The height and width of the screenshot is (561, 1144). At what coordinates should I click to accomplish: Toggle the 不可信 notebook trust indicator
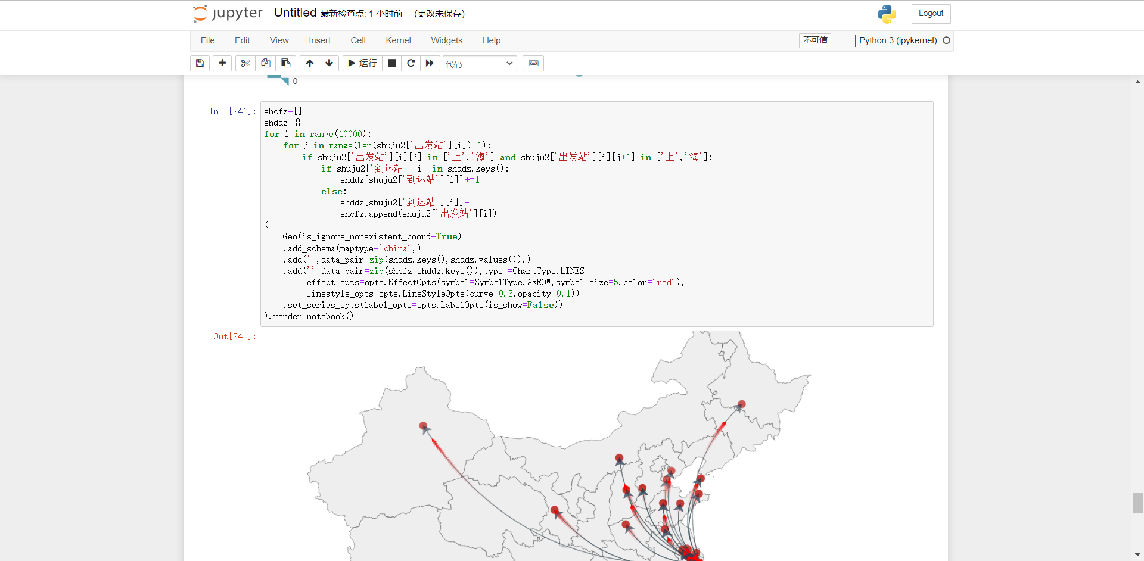pos(815,40)
